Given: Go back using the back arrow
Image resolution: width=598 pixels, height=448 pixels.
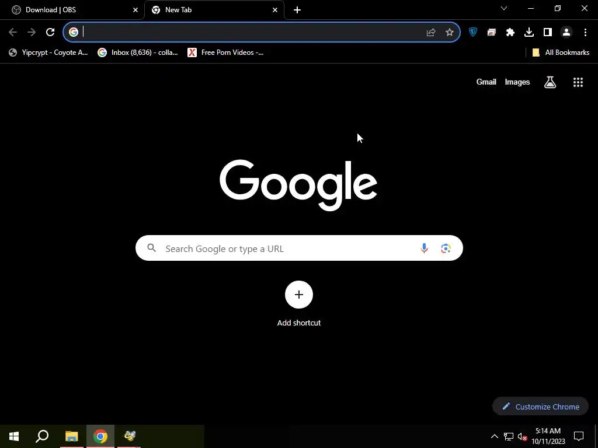Looking at the screenshot, I should pos(13,33).
